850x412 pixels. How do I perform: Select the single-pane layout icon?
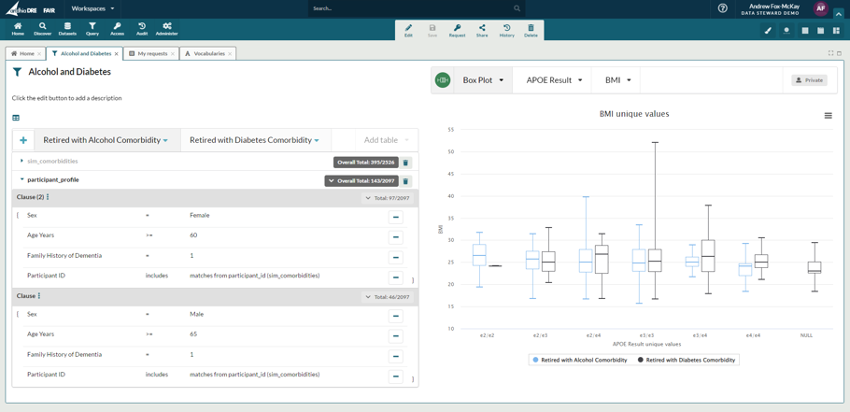pos(805,31)
